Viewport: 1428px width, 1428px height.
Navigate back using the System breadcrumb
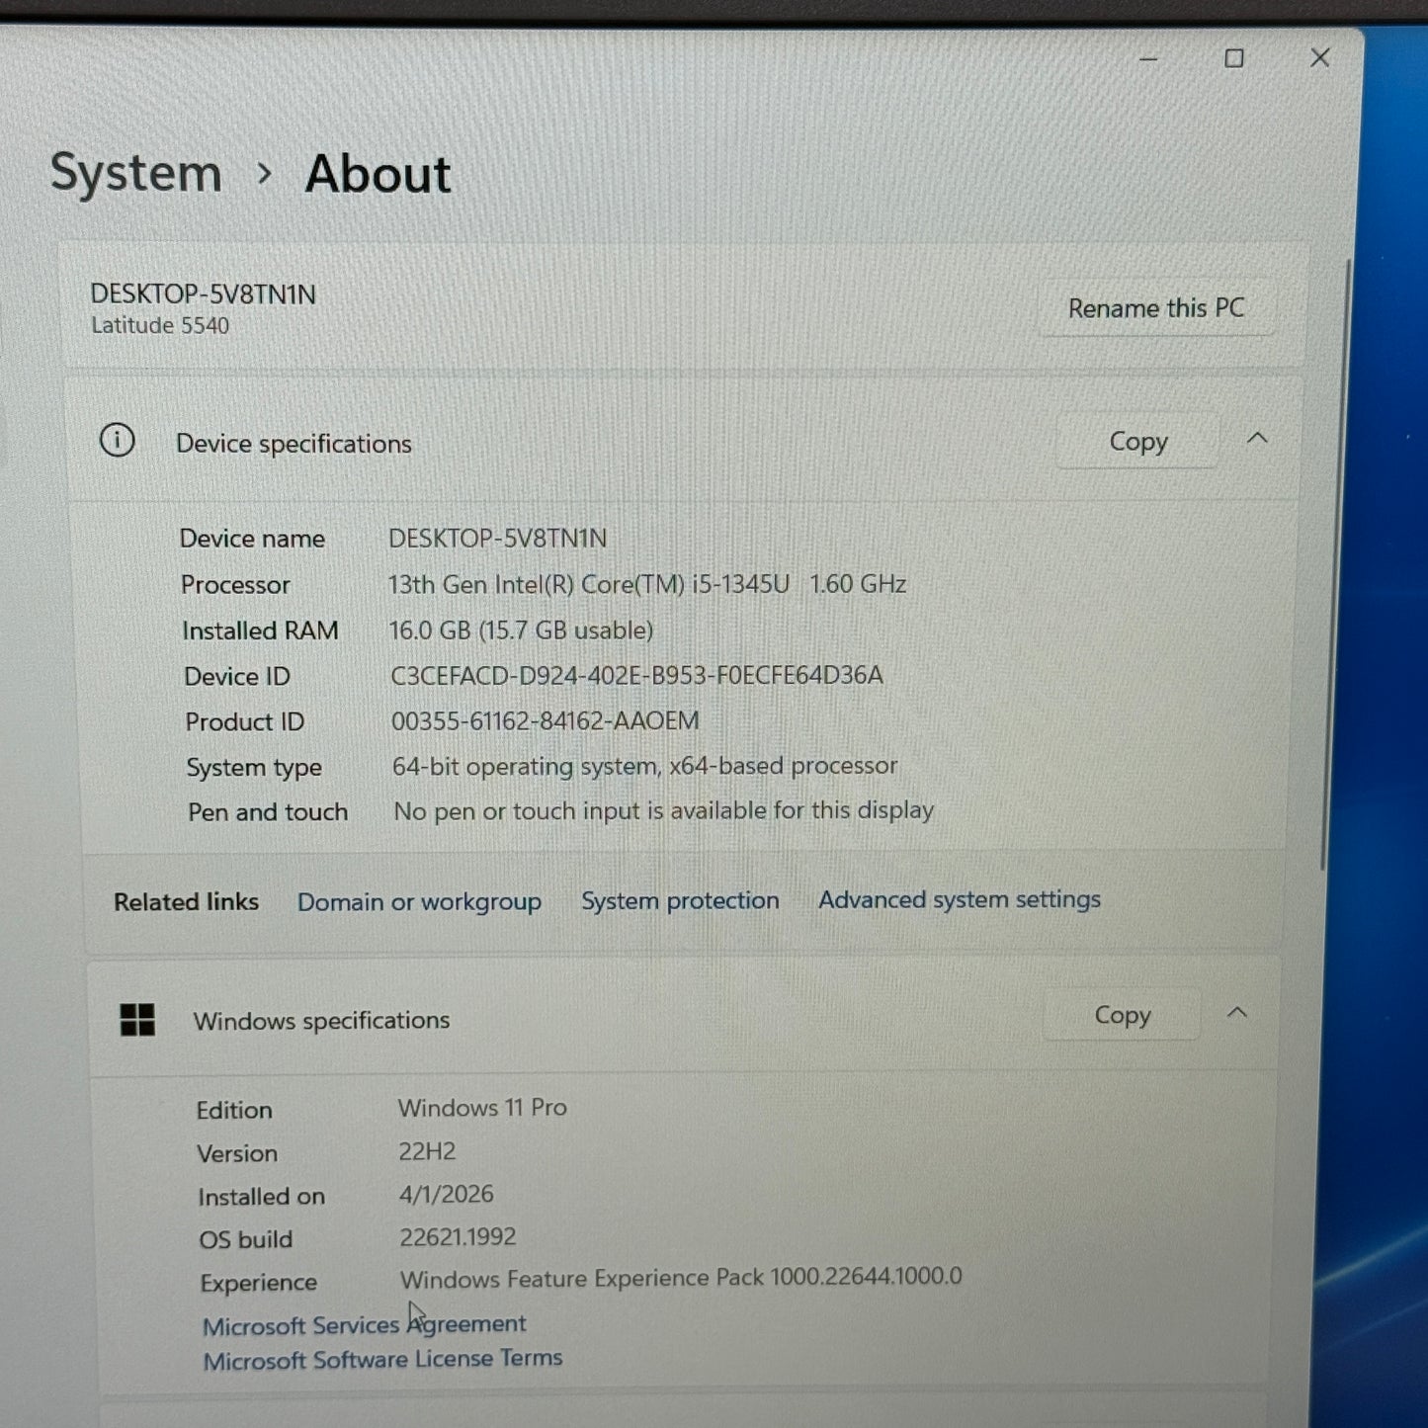point(136,172)
